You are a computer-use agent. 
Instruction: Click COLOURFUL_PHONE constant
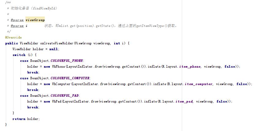pos(67,61)
